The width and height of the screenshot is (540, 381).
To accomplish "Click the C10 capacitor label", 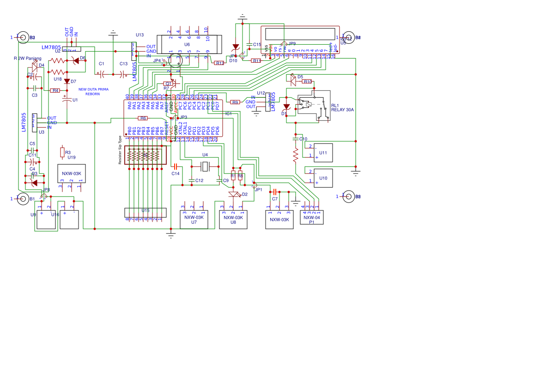I will (303, 139).
